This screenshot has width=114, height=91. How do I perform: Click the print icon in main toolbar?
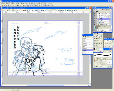[28, 5]
